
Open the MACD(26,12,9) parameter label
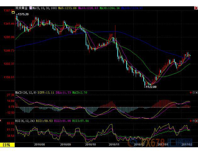pyautogui.click(x=26, y=93)
